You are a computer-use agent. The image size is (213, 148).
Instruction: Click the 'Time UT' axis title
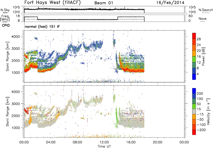tap(104, 146)
